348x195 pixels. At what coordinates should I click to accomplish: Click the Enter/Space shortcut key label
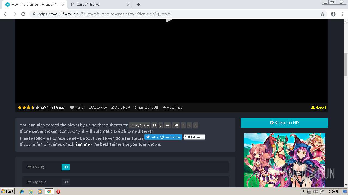point(140,125)
